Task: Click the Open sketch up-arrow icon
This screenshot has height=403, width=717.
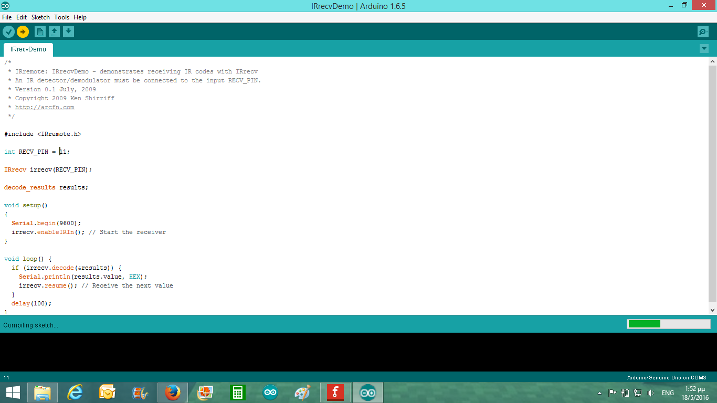Action: click(x=54, y=32)
